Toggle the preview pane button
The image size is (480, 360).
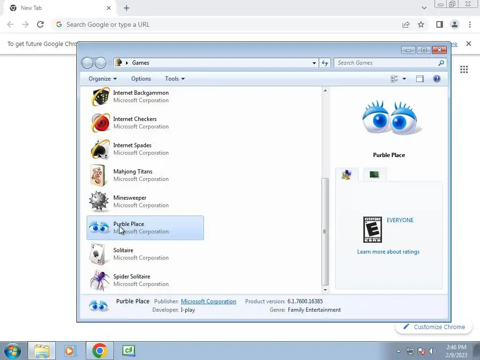point(420,79)
